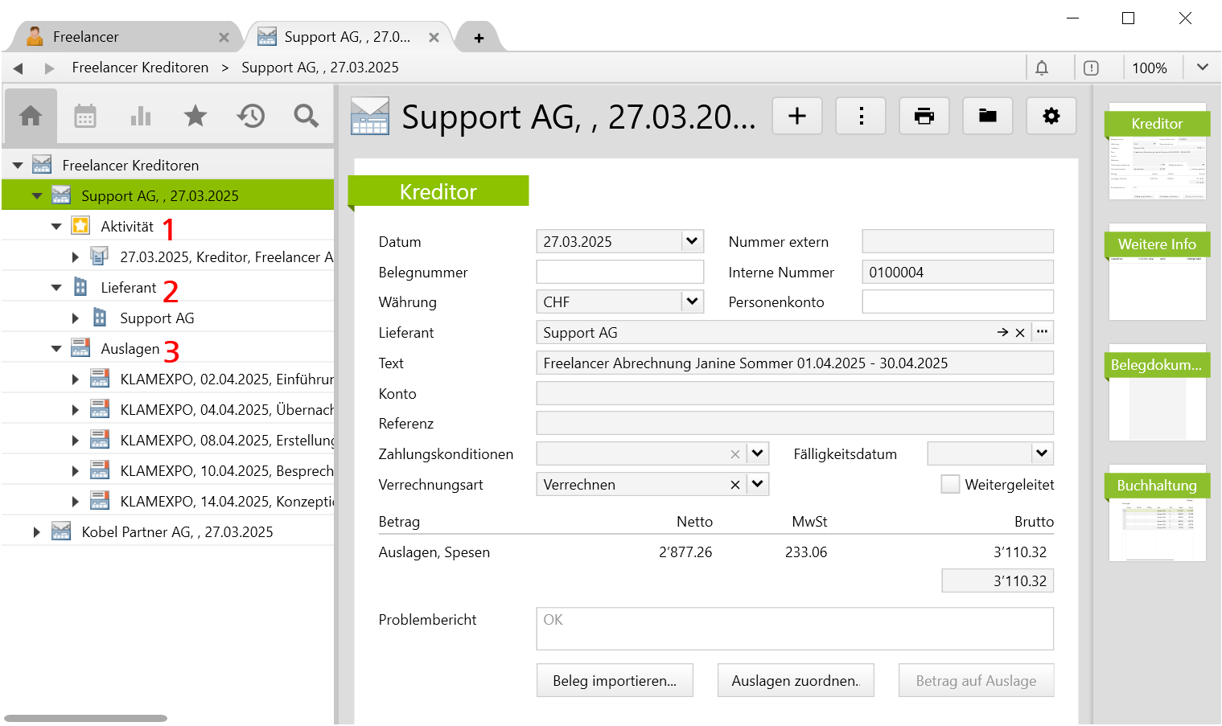Click the search magnifier icon
The image size is (1222, 726).
[x=306, y=117]
